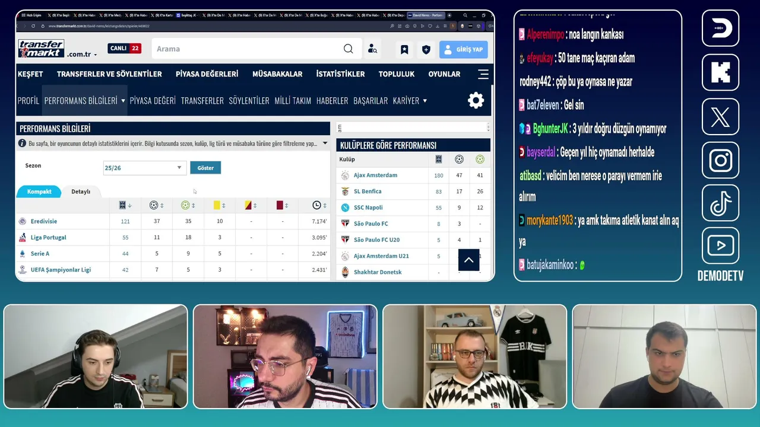Open the Müsabakalar menu
760x427 pixels.
(277, 74)
